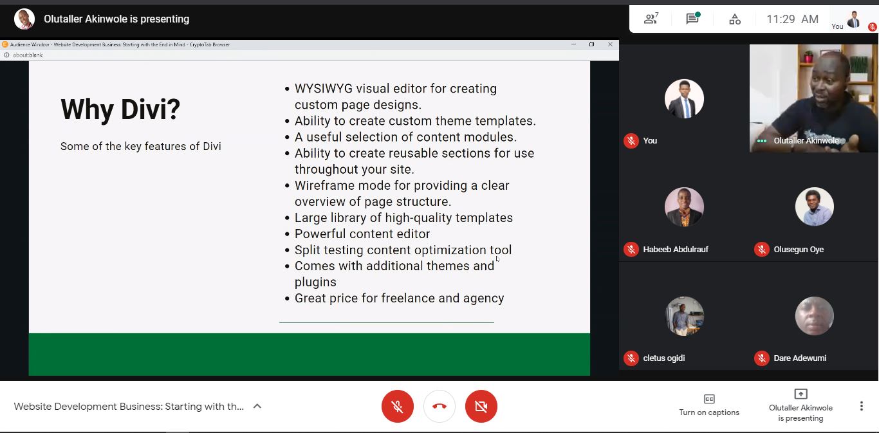Click the muted mic icon beside Olusegun Oye
Screen dimensions: 879x433
(762, 249)
